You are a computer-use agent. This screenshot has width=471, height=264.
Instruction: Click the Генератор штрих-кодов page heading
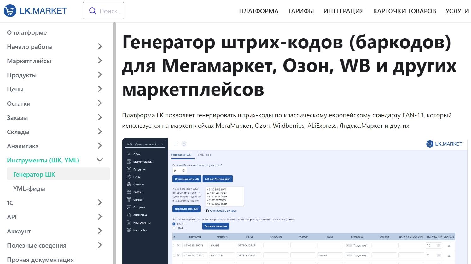pos(289,66)
